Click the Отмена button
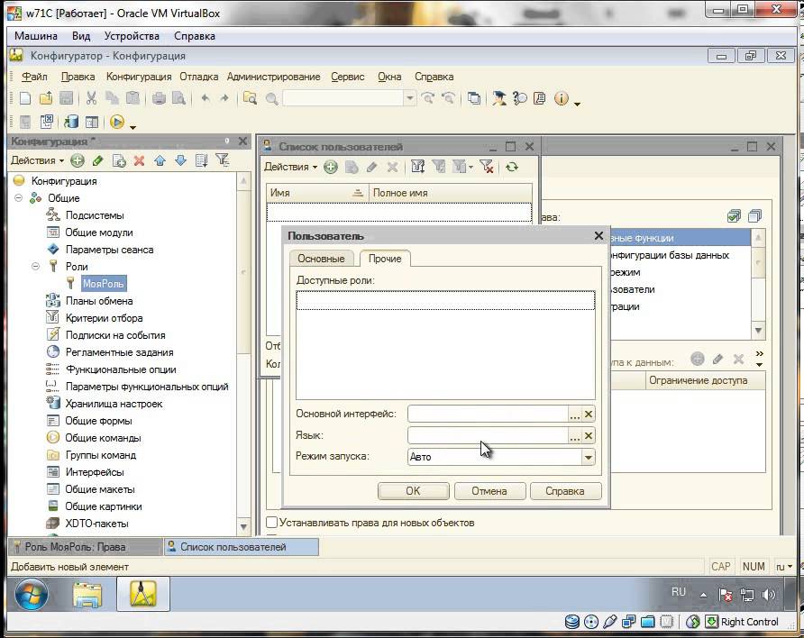Image resolution: width=804 pixels, height=638 pixels. point(489,491)
